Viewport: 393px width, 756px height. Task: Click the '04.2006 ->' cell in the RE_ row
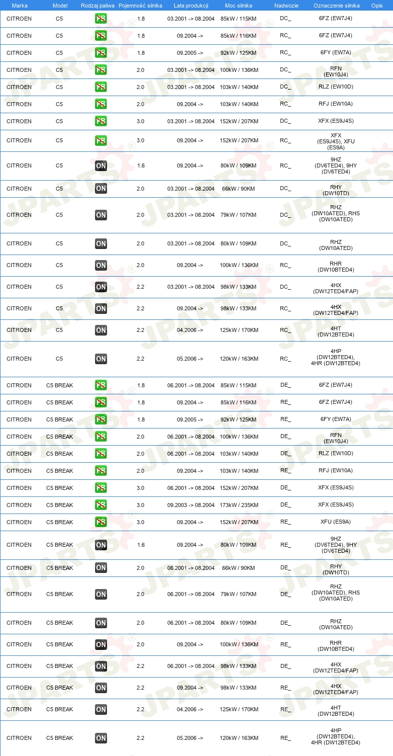click(190, 709)
